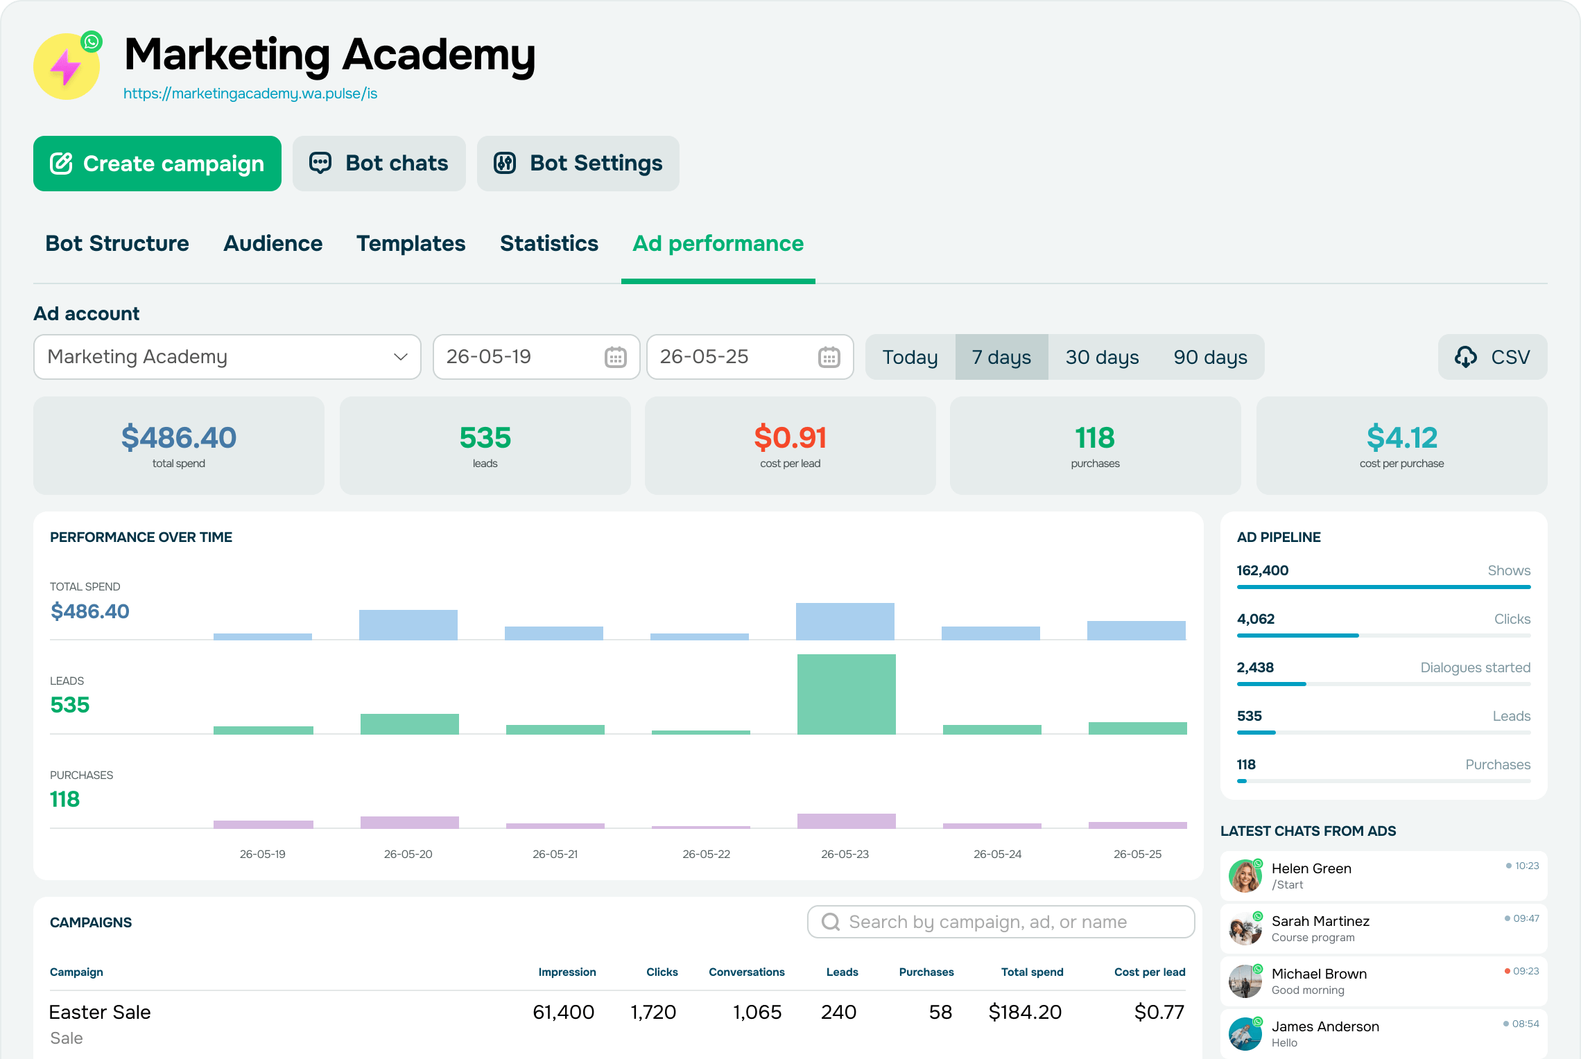
Task: Focus the campaign search field
Action: click(x=1001, y=922)
